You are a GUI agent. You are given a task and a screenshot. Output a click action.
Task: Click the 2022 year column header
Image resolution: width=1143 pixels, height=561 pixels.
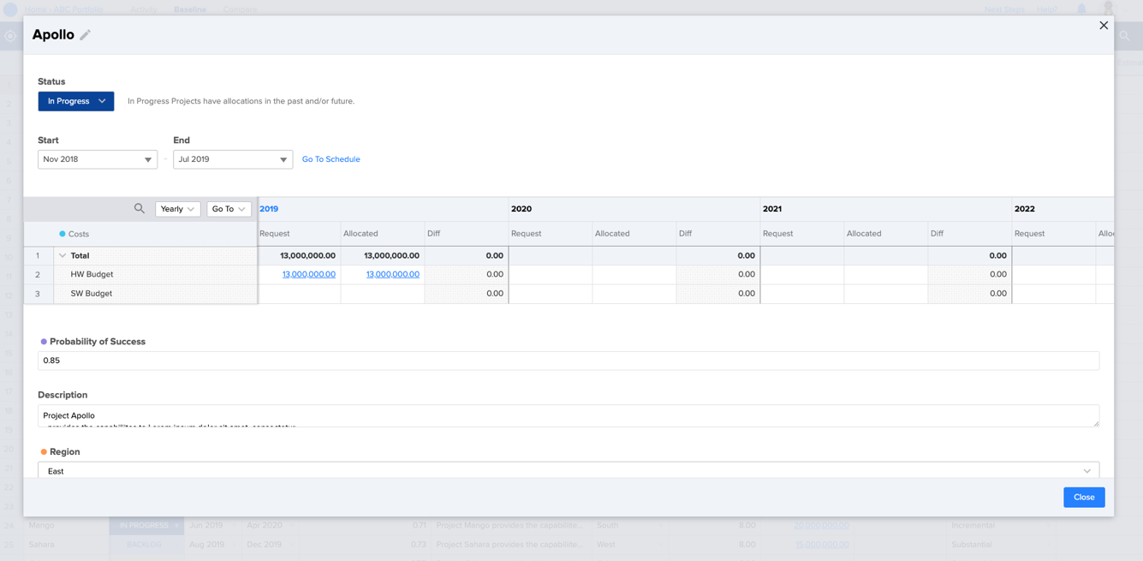click(x=1024, y=209)
